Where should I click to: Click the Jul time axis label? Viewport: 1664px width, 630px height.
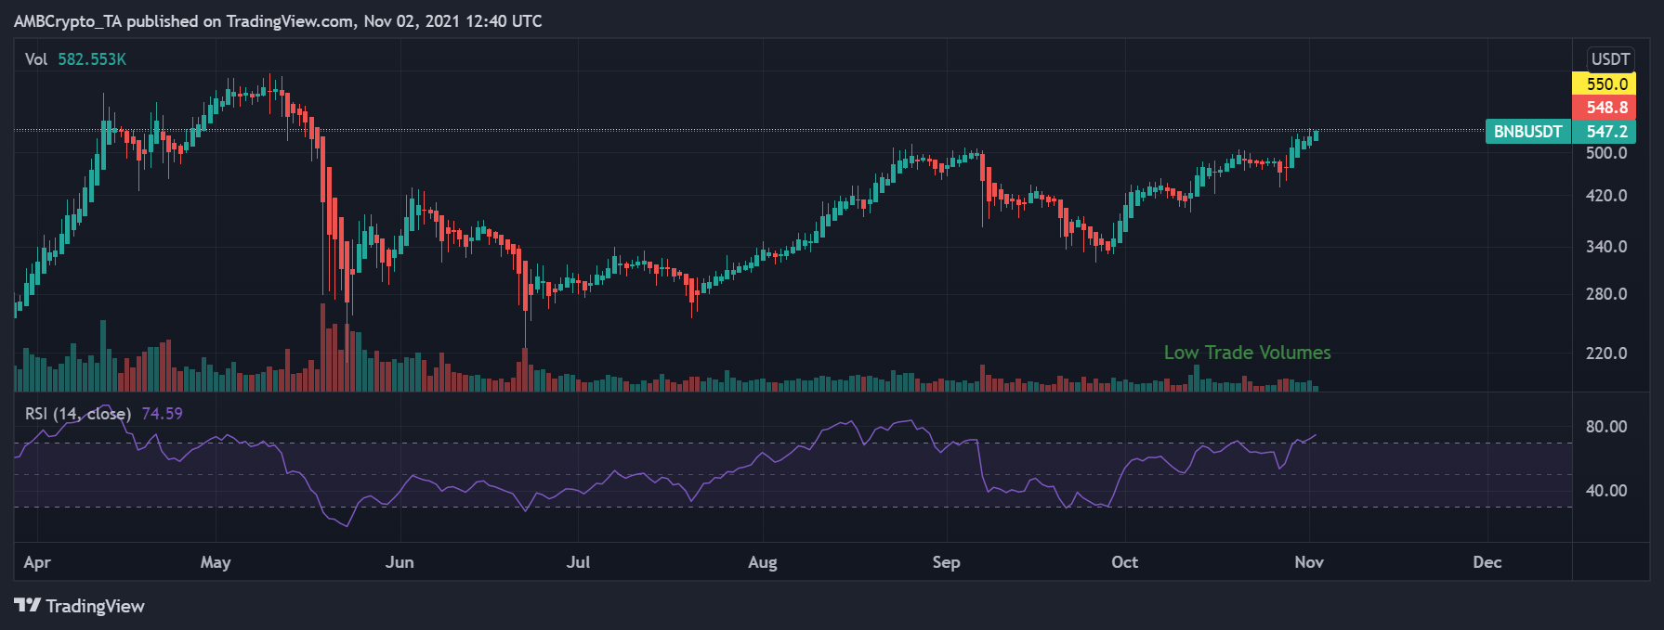[x=578, y=562]
